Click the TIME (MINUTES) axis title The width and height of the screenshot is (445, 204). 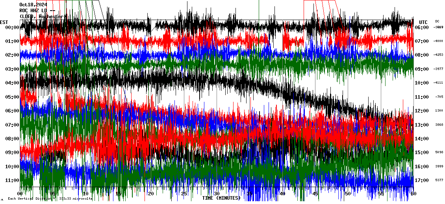[x=221, y=198]
